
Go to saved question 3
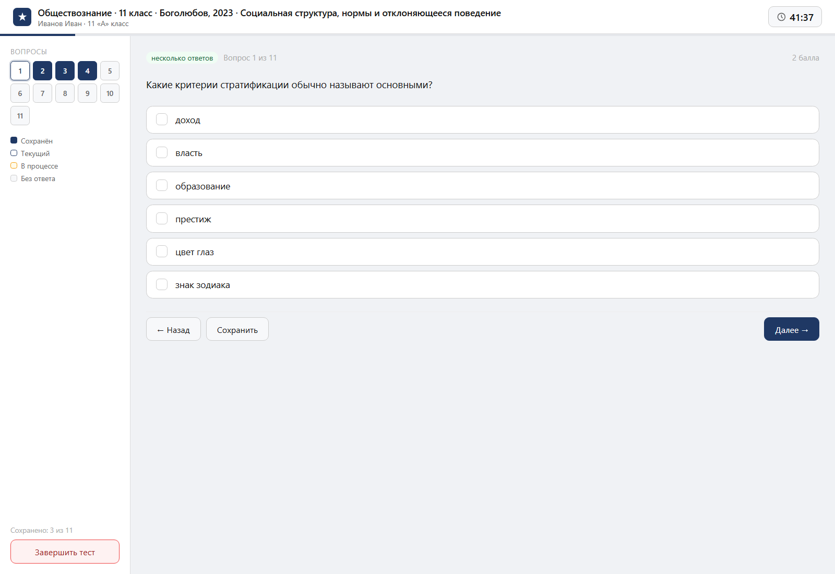(x=65, y=71)
